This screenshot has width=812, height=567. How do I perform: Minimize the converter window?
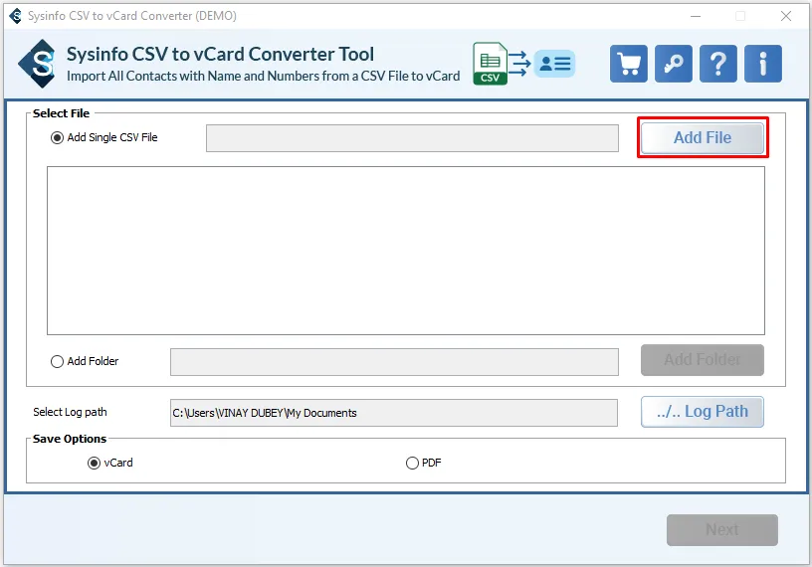696,16
